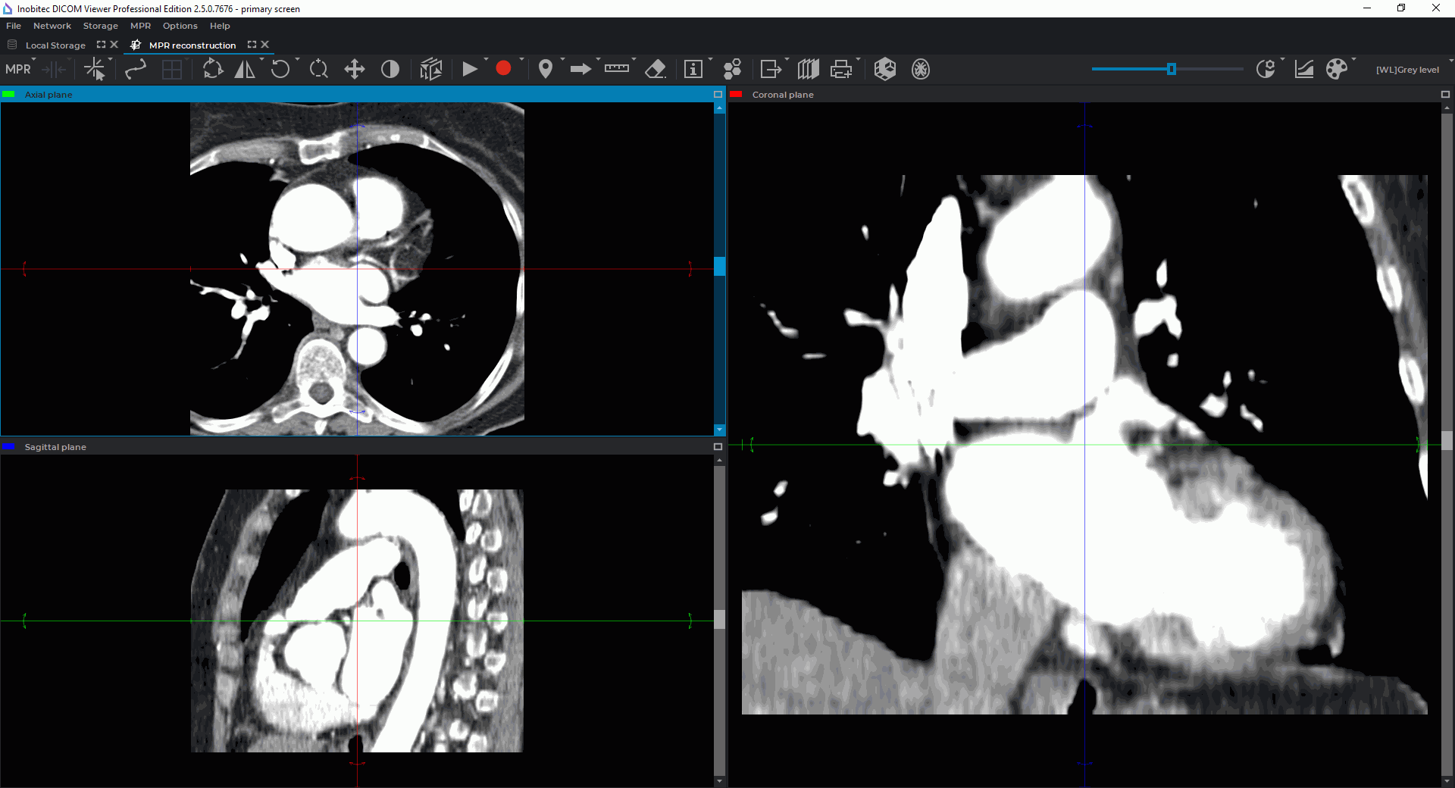The image size is (1455, 788).
Task: Select the curved MPR reconstruction tool
Action: 136,70
